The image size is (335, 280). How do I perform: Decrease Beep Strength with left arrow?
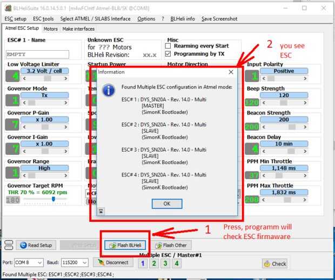click(x=264, y=103)
